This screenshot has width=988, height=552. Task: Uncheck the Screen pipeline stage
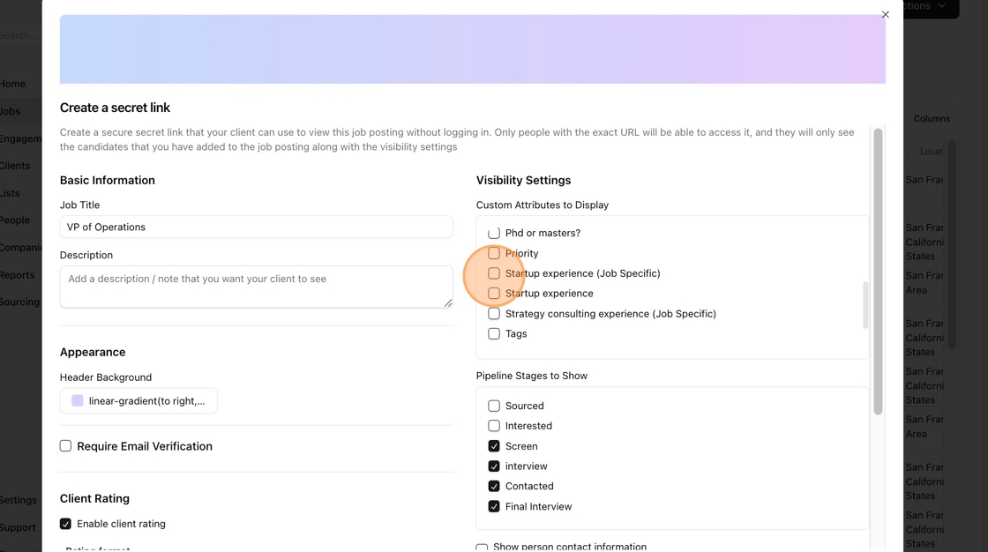(x=494, y=446)
